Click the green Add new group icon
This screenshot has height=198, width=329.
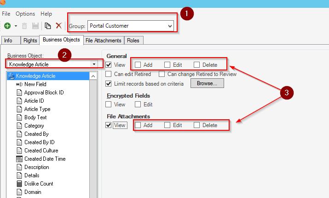[x=8, y=26]
